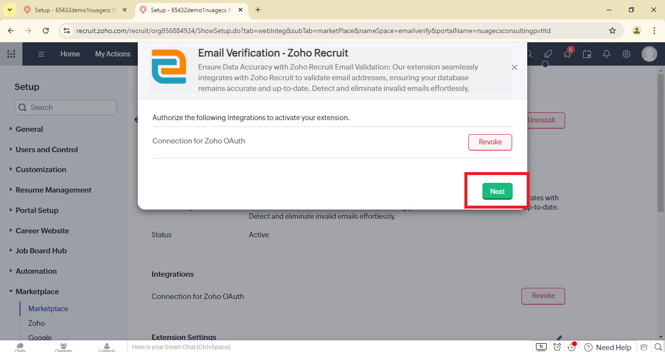Open the Setup gear icon
Image resolution: width=665 pixels, height=352 pixels.
[627, 54]
